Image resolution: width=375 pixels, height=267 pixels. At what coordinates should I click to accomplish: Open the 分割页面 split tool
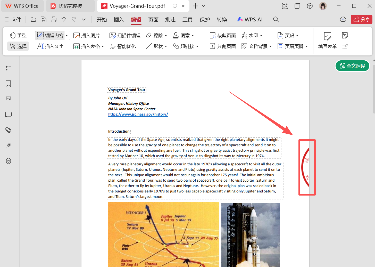pyautogui.click(x=222, y=46)
